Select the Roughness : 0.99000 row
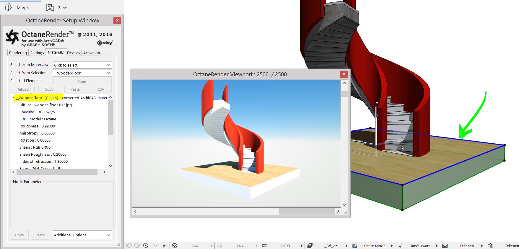The image size is (519, 249). pyautogui.click(x=37, y=126)
